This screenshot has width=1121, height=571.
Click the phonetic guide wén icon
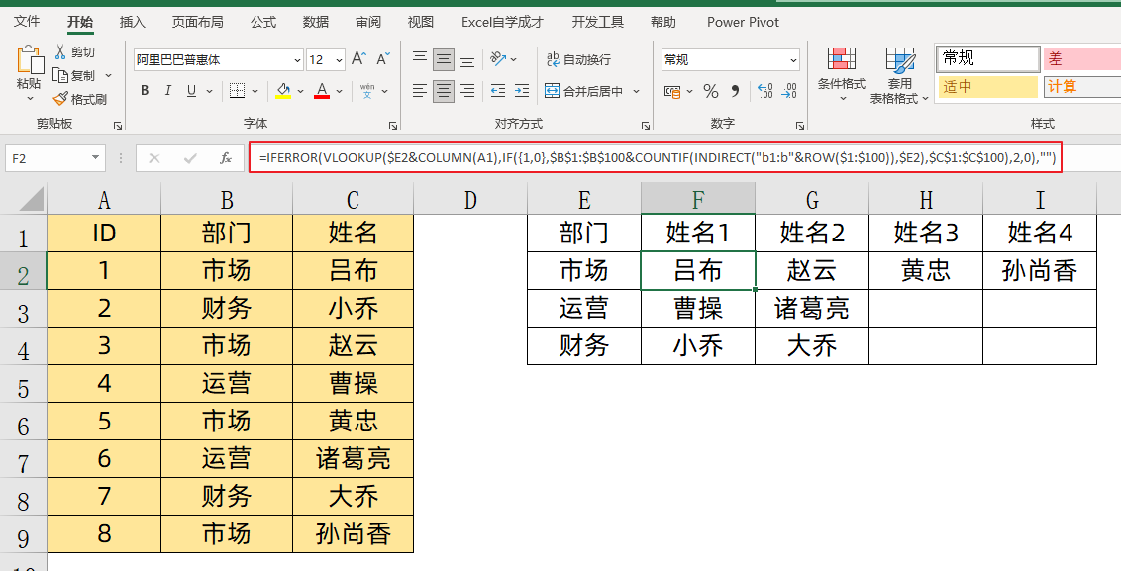pyautogui.click(x=367, y=91)
